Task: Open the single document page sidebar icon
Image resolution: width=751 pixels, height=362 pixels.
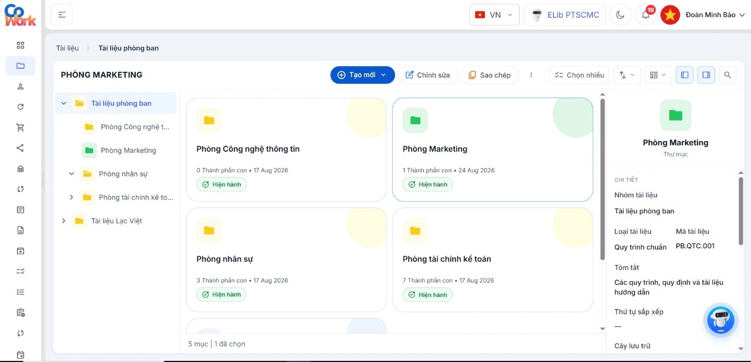Action: tap(20, 230)
